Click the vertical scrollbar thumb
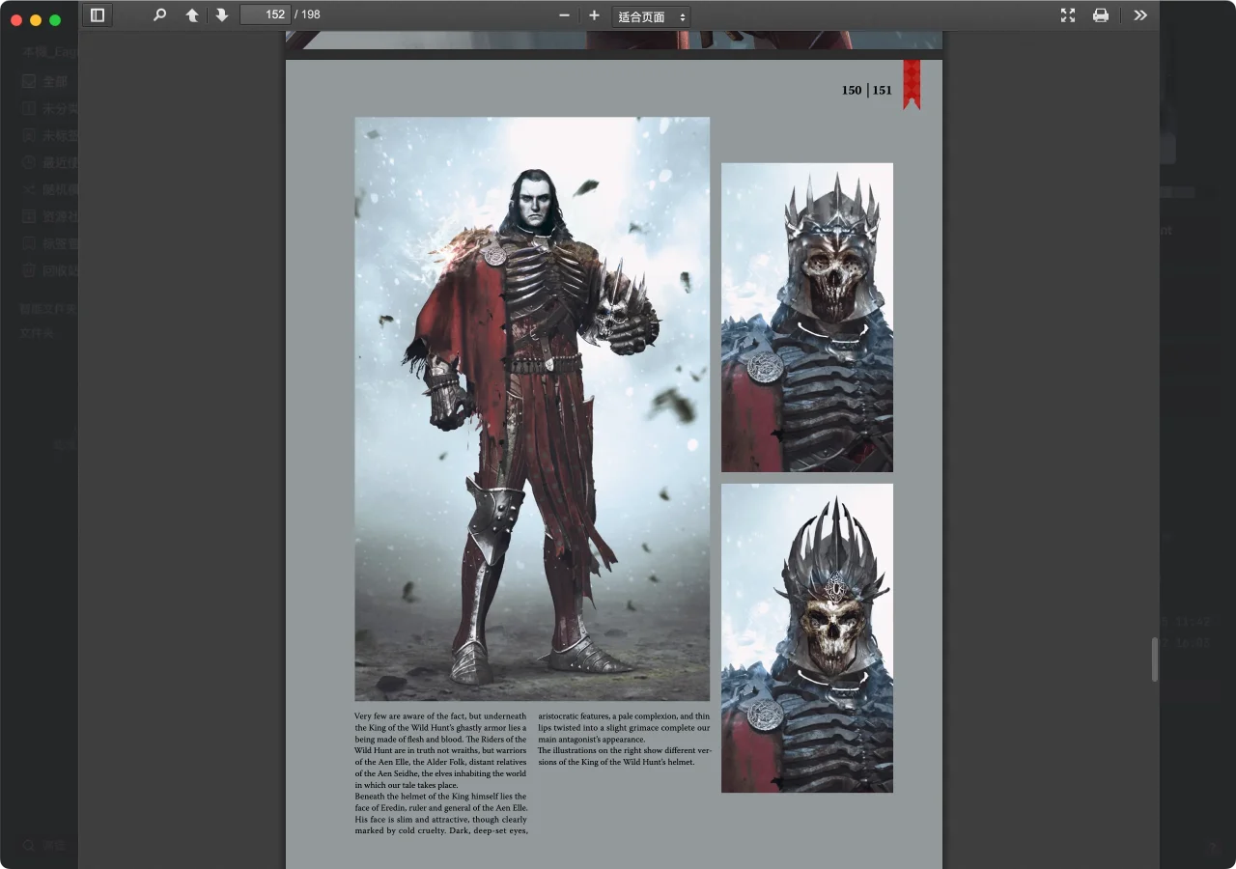 pyautogui.click(x=1154, y=659)
